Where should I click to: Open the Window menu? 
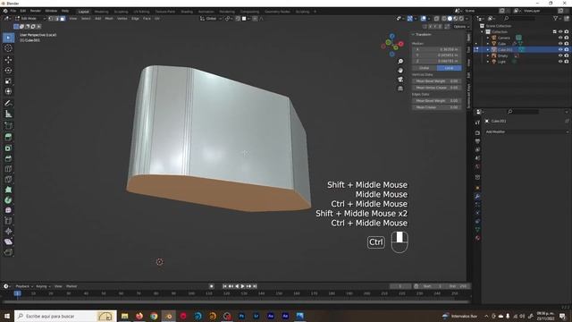pos(51,11)
